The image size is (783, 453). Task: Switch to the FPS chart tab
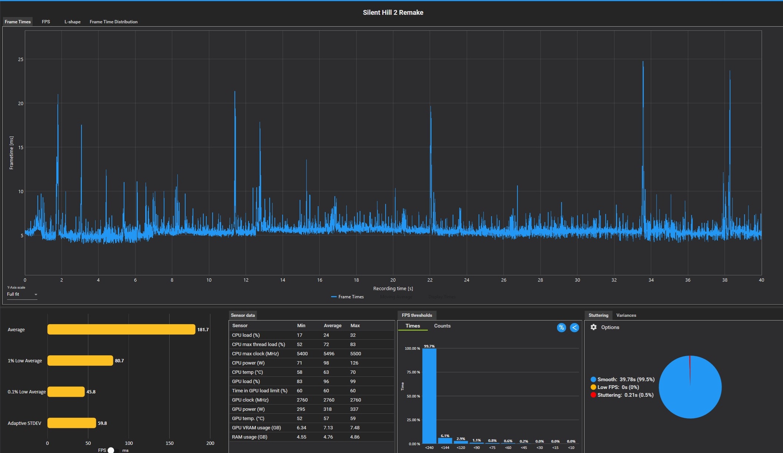coord(46,22)
